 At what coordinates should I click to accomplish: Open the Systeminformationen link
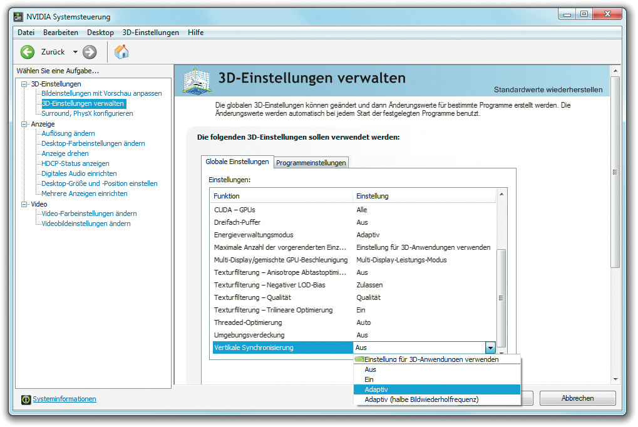(x=64, y=399)
